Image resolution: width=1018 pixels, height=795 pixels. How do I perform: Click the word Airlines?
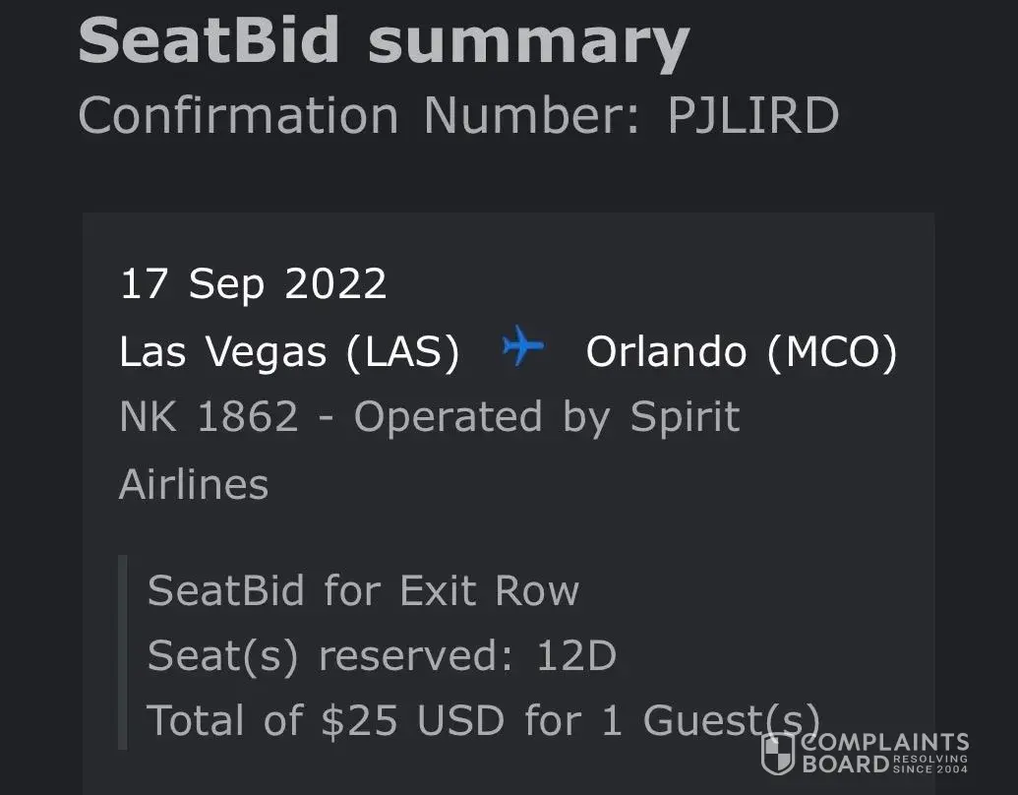pyautogui.click(x=194, y=484)
